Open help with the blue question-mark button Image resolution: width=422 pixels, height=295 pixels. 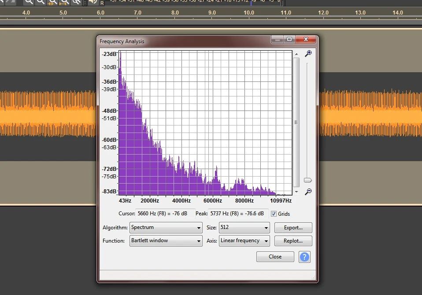pos(304,257)
